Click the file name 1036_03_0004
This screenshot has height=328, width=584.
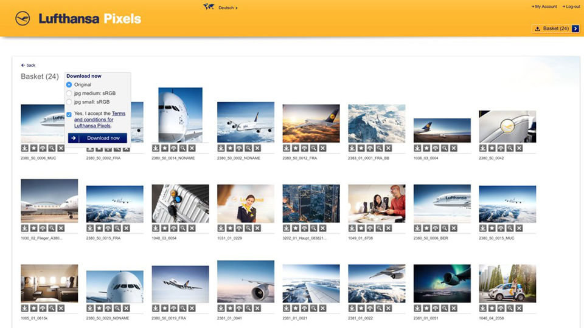[426, 158]
